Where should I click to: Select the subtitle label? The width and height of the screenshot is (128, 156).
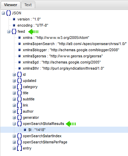tap(29, 99)
